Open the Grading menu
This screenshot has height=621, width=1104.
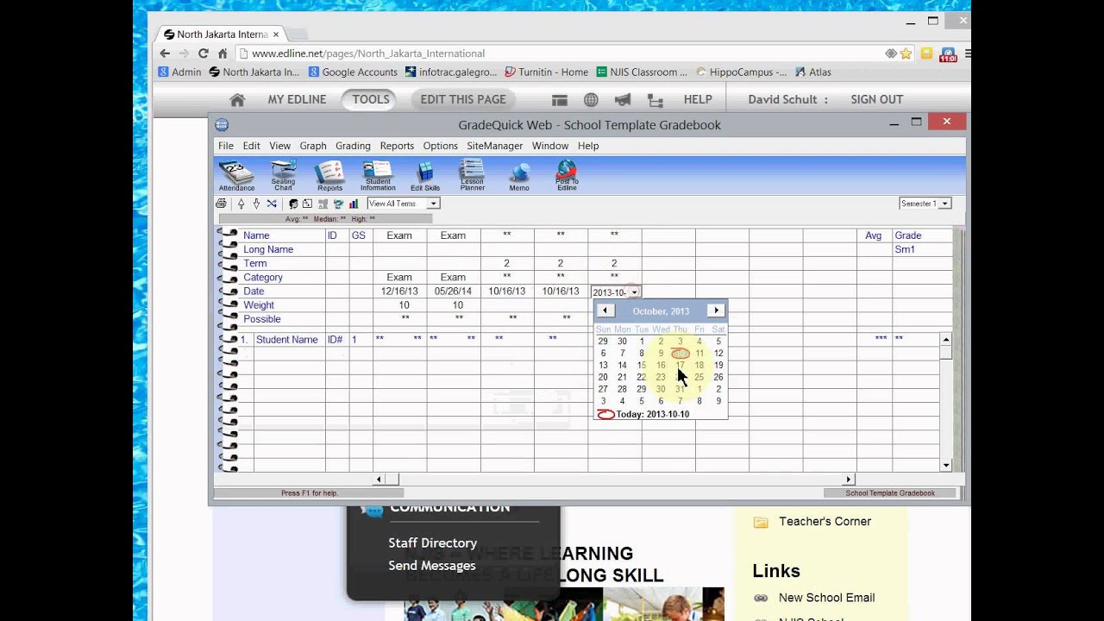(353, 146)
